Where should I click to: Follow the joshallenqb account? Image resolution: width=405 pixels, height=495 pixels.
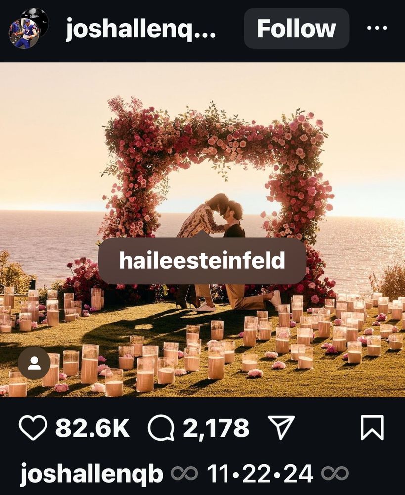297,28
